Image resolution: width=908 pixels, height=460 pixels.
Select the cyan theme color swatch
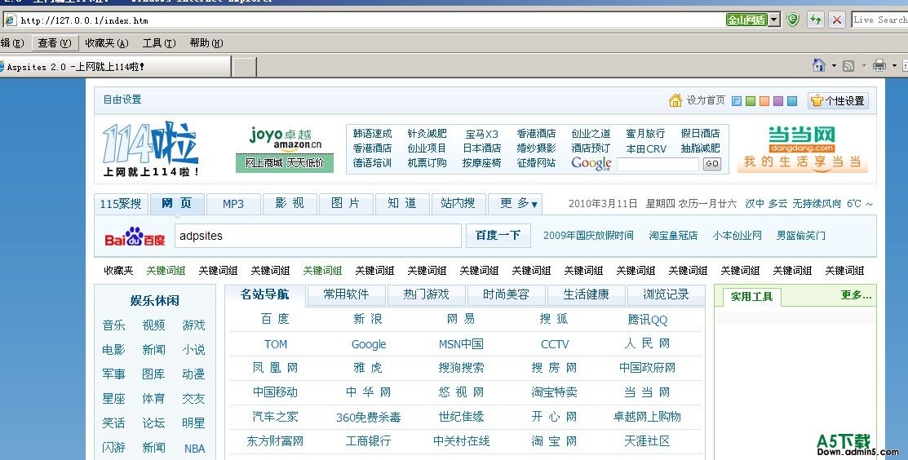point(792,101)
